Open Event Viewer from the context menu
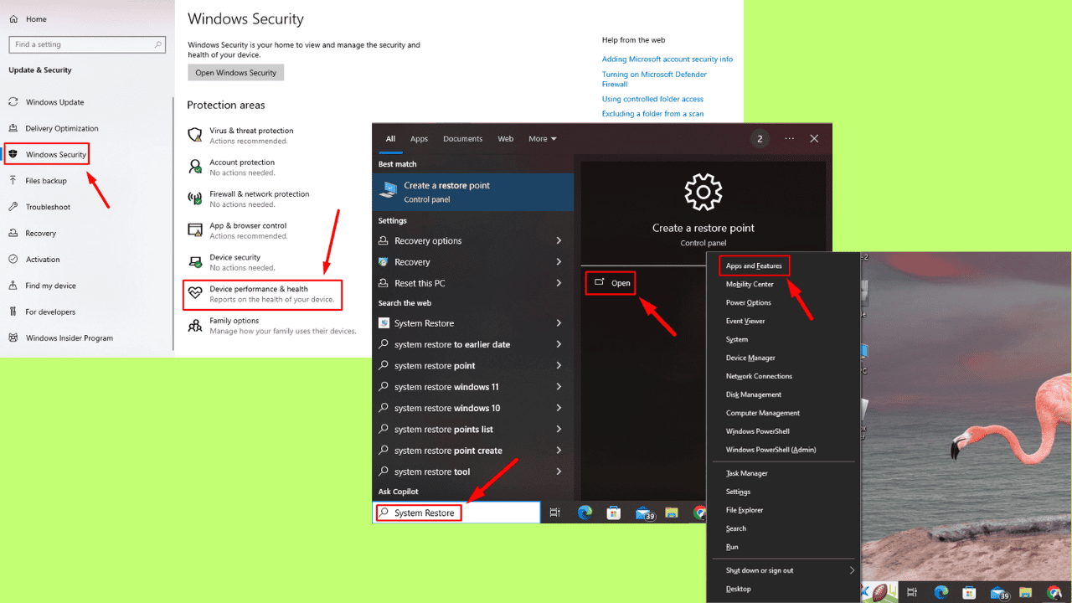Viewport: 1072px width, 603px height. point(745,321)
